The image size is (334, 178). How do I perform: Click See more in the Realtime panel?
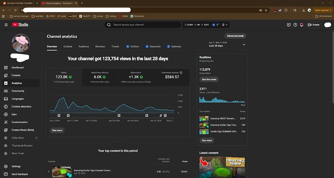click(207, 140)
